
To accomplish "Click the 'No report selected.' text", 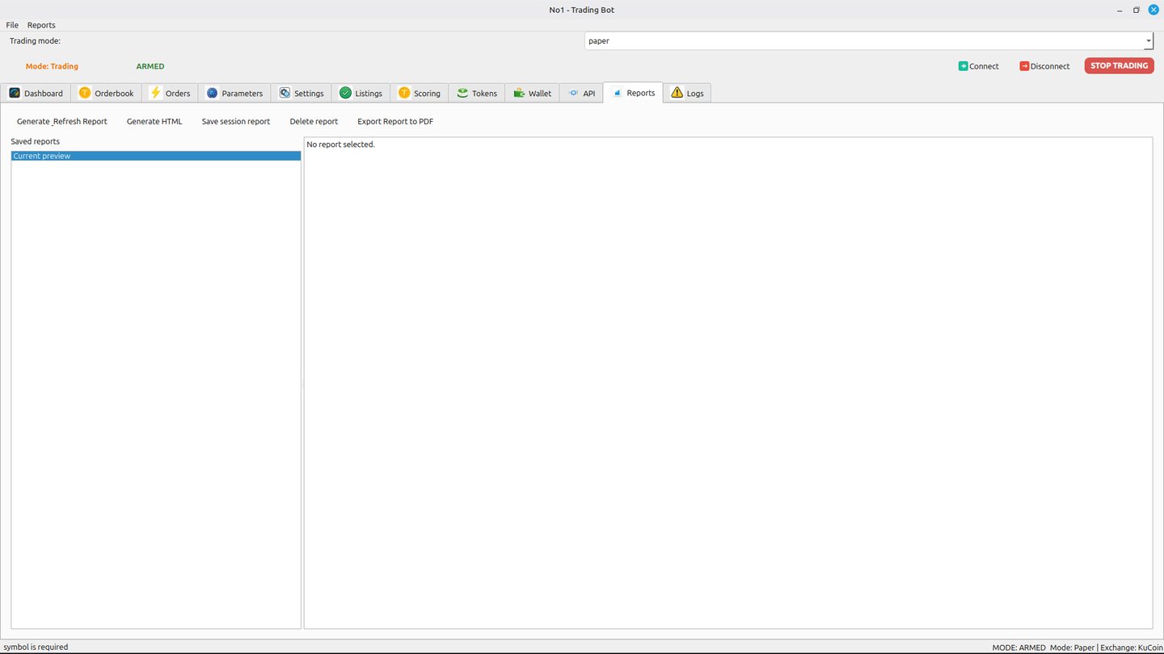I will [341, 145].
